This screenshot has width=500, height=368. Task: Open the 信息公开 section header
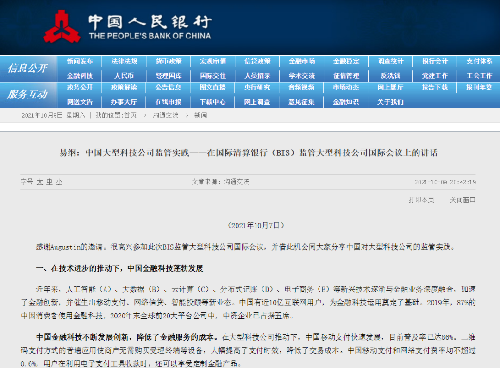coord(28,68)
